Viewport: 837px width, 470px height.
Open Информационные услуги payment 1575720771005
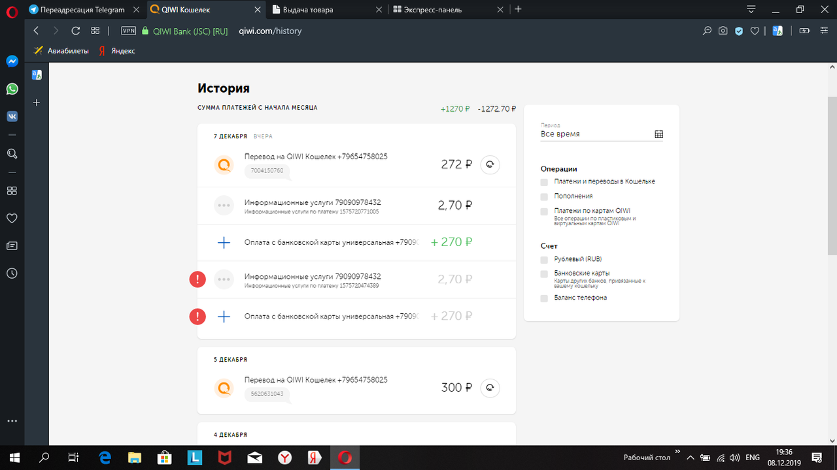click(x=356, y=206)
